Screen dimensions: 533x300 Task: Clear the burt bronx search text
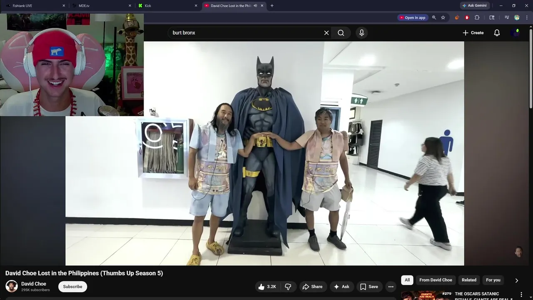coord(326,33)
